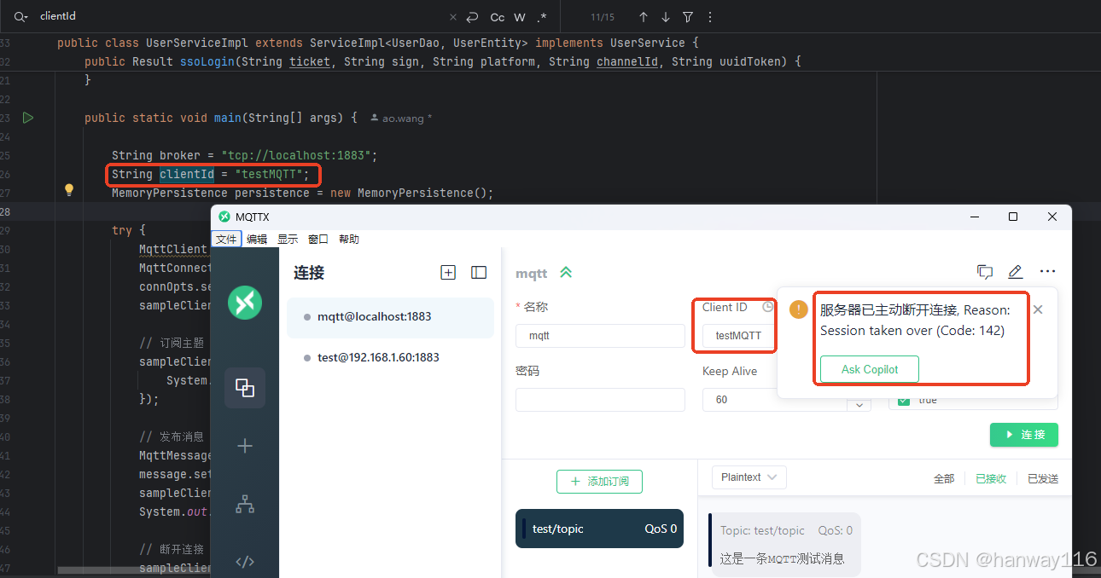
Task: Select the Connections icon in MQTTX sidebar
Action: pos(245,388)
